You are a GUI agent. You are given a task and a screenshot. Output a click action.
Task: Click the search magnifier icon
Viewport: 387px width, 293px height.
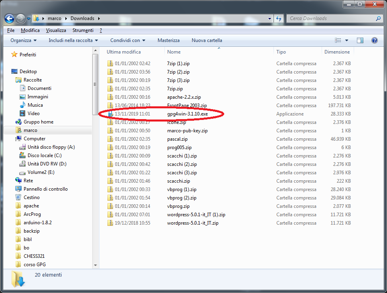coord(378,18)
